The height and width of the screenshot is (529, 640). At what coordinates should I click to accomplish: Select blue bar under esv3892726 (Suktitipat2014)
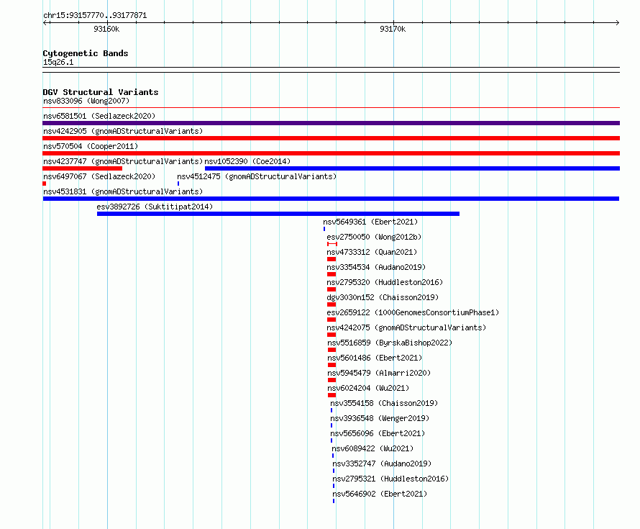tap(278, 214)
